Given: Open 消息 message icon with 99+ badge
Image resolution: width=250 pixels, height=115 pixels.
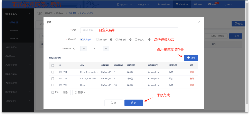Looking at the screenshot, I should pos(210,5).
